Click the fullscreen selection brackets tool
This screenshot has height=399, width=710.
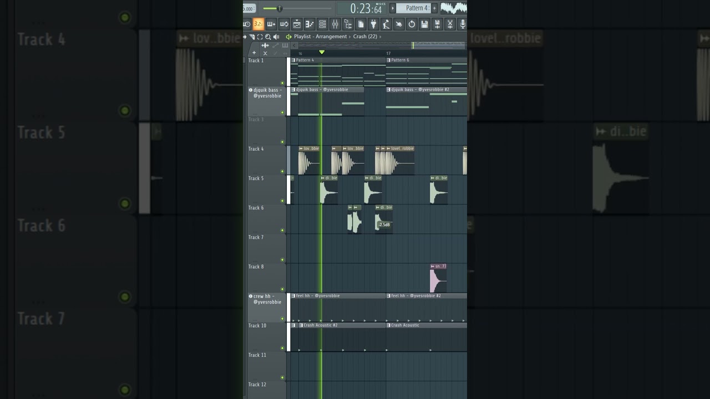coord(260,37)
